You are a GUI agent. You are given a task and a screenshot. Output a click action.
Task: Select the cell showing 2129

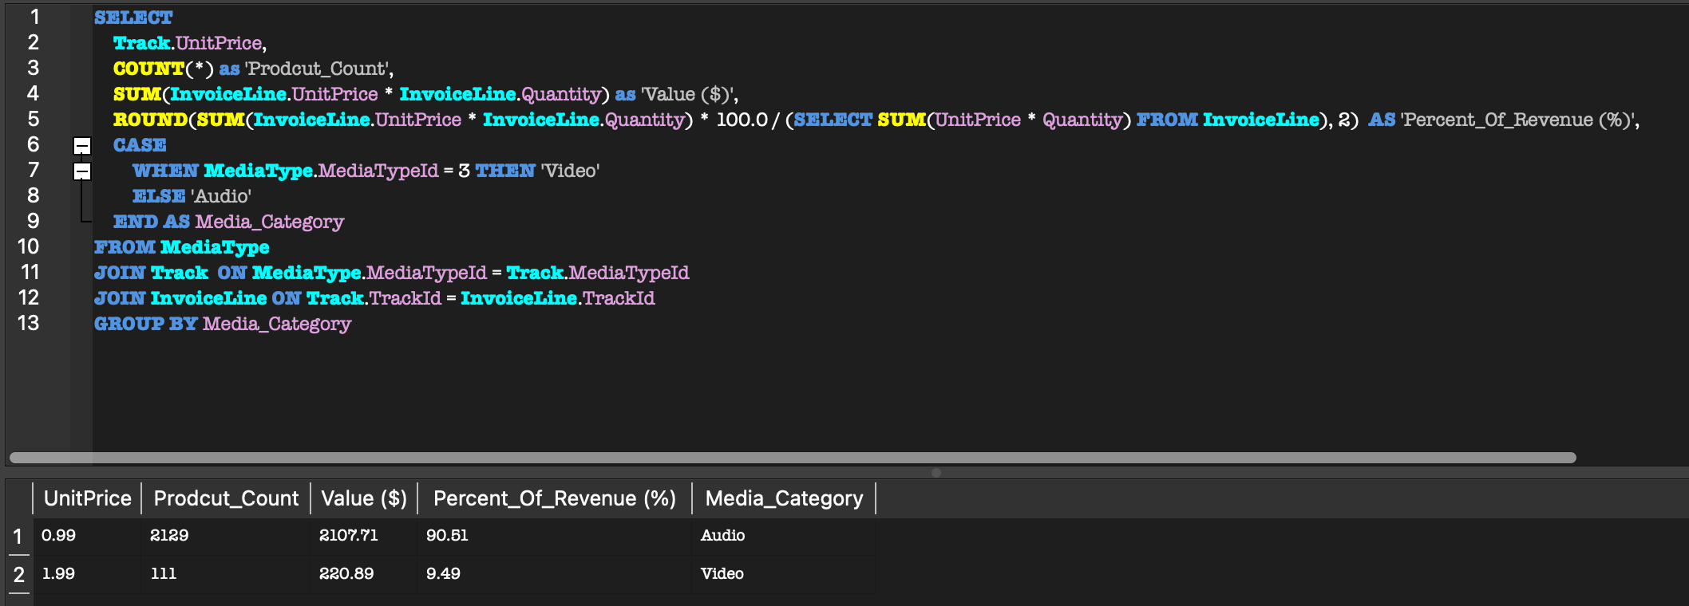(226, 536)
